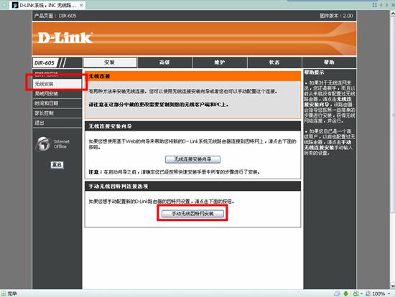This screenshot has width=395, height=297.
Task: Click 退出 to log out
Action: click(x=57, y=123)
